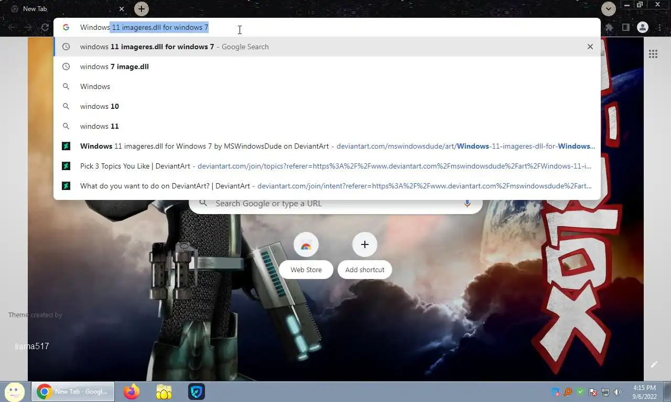Open the network tray icon
The width and height of the screenshot is (671, 402).
(x=605, y=392)
